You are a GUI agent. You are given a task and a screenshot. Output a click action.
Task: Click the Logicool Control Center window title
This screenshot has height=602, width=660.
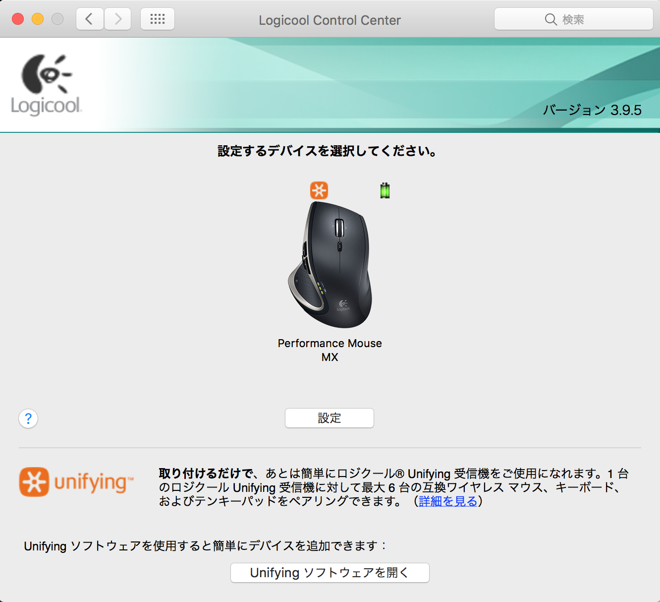pos(330,20)
